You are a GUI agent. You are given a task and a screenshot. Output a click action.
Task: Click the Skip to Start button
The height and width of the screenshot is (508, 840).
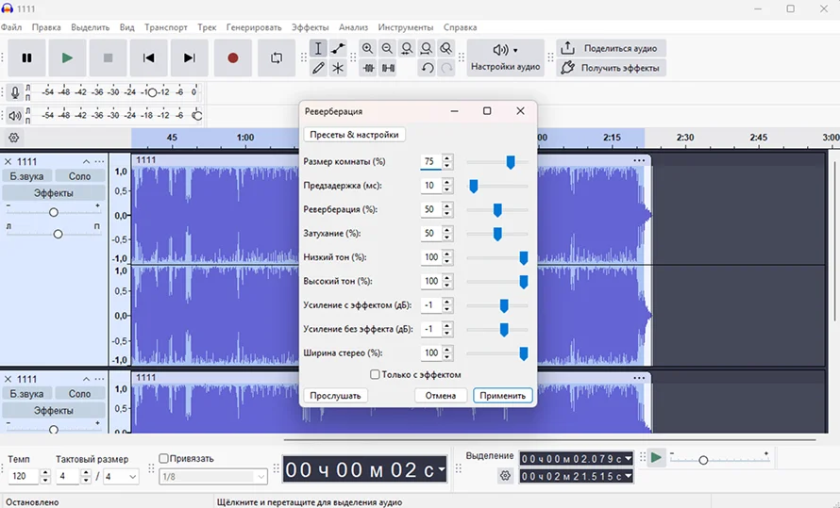pos(148,58)
